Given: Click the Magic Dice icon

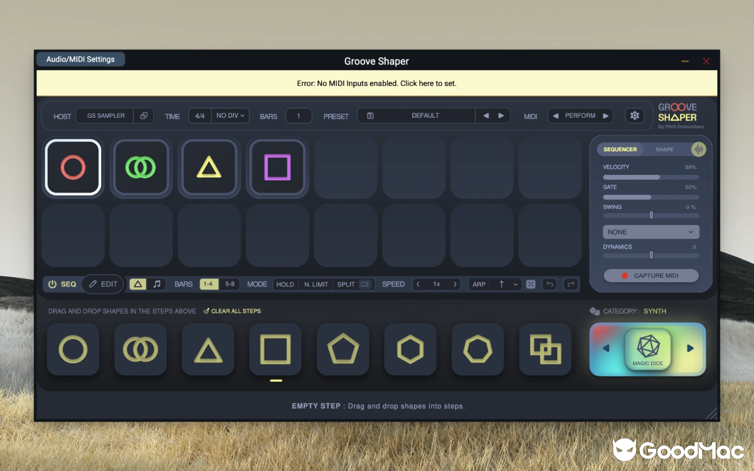Looking at the screenshot, I should 648,347.
